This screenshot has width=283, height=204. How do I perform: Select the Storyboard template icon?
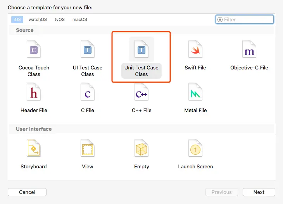click(x=34, y=149)
